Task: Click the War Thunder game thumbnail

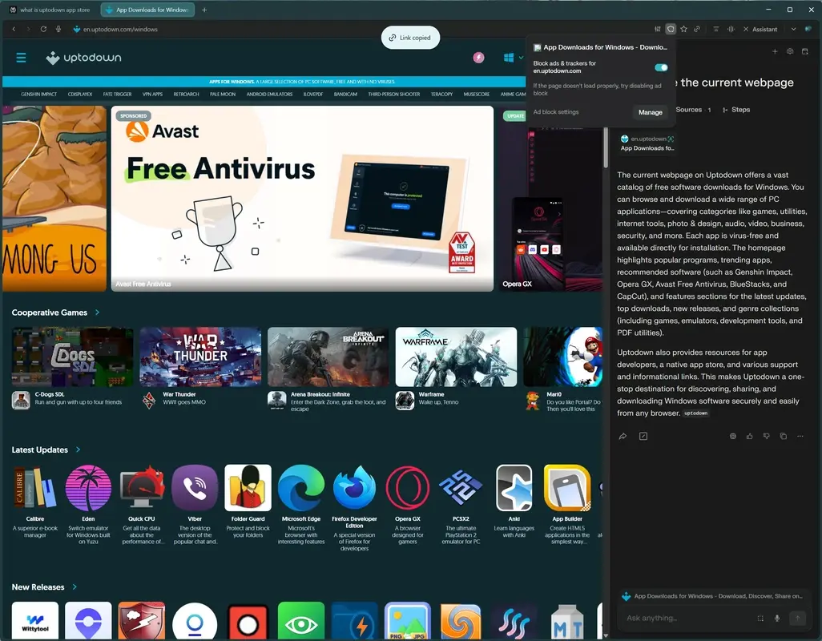Action: (x=199, y=356)
